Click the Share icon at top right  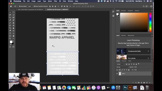[151, 6]
